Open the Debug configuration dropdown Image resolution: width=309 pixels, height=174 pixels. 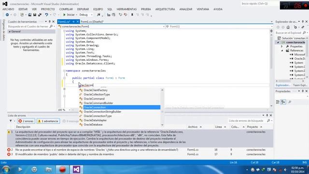click(x=86, y=15)
